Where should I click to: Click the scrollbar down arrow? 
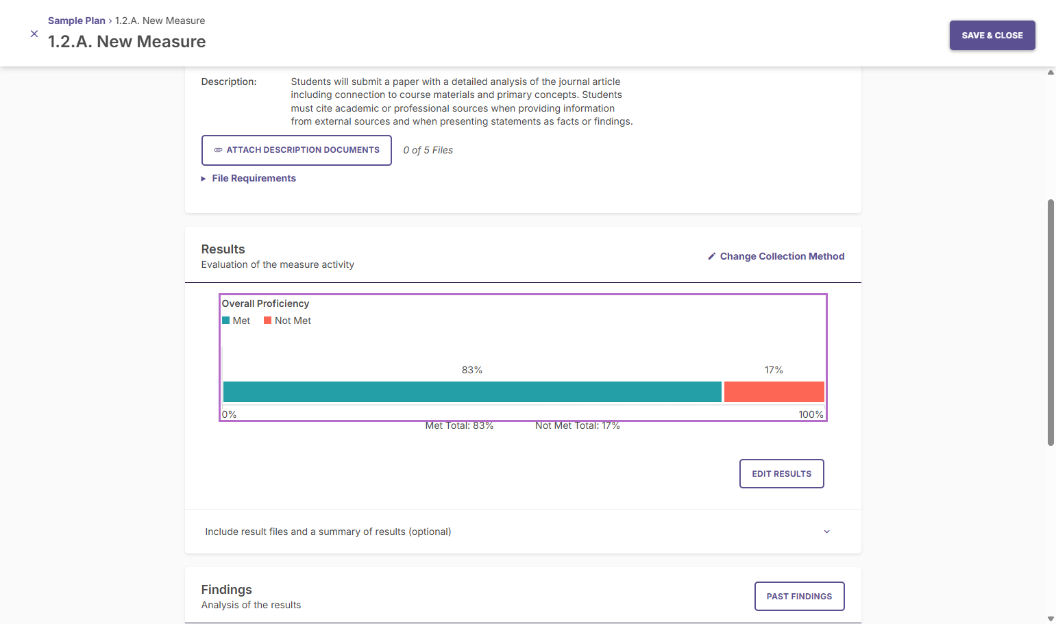1051,619
